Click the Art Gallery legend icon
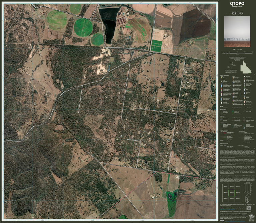This screenshot has height=223, width=256. pyautogui.click(x=233, y=99)
